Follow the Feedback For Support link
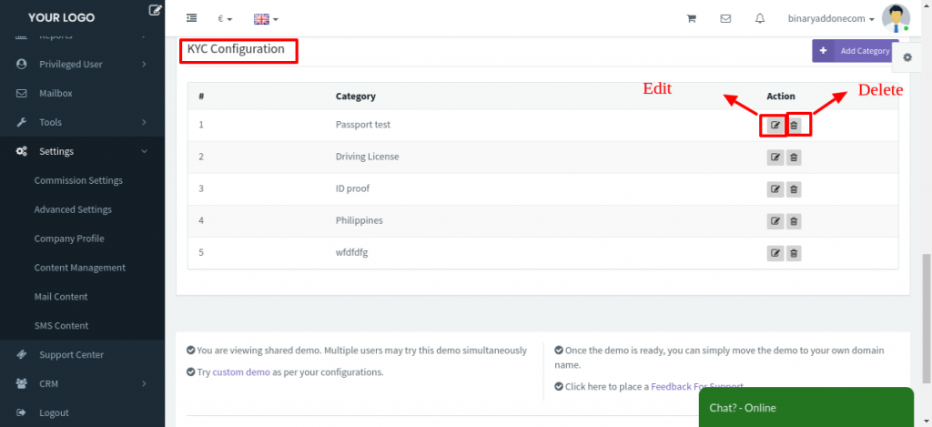Viewport: 932px width, 427px height. click(x=697, y=386)
